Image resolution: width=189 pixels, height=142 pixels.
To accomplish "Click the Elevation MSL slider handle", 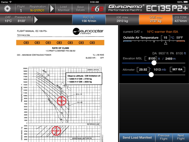I will coord(154,63).
